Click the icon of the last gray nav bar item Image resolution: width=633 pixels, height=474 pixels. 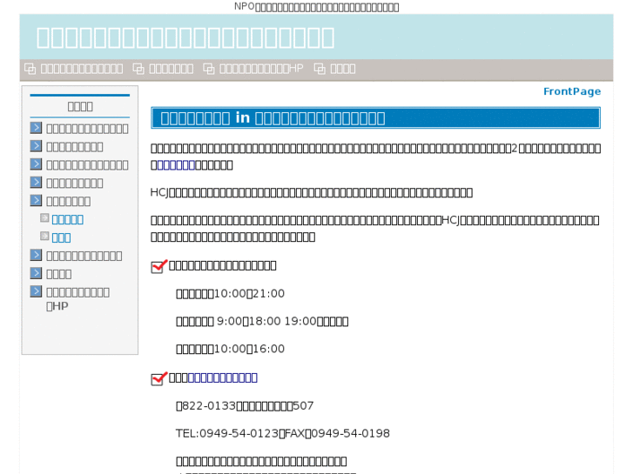point(320,69)
